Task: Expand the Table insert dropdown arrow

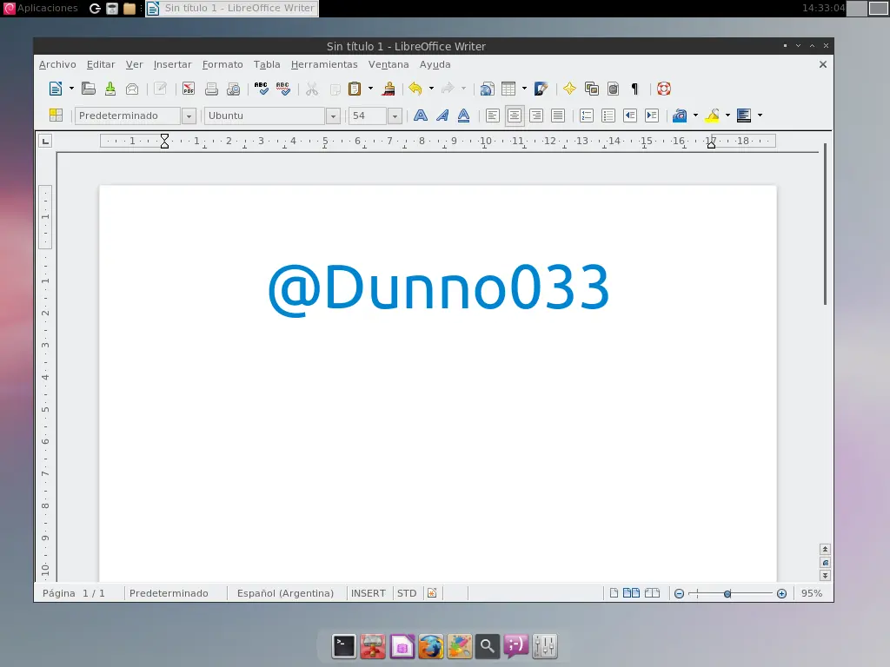Action: [524, 89]
